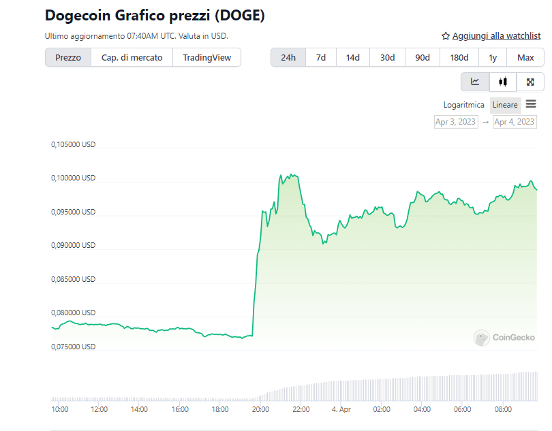The height and width of the screenshot is (431, 552).
Task: Click the 0,100000 USD axis label
Action: 73,178
